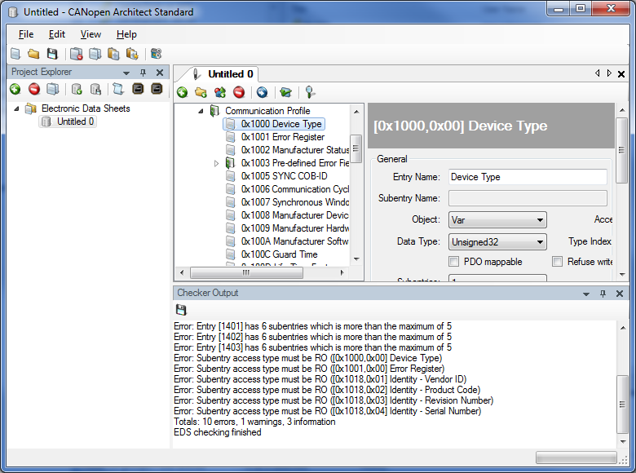636x473 pixels.
Task: Close the Project Explorer panel
Action: (160, 73)
